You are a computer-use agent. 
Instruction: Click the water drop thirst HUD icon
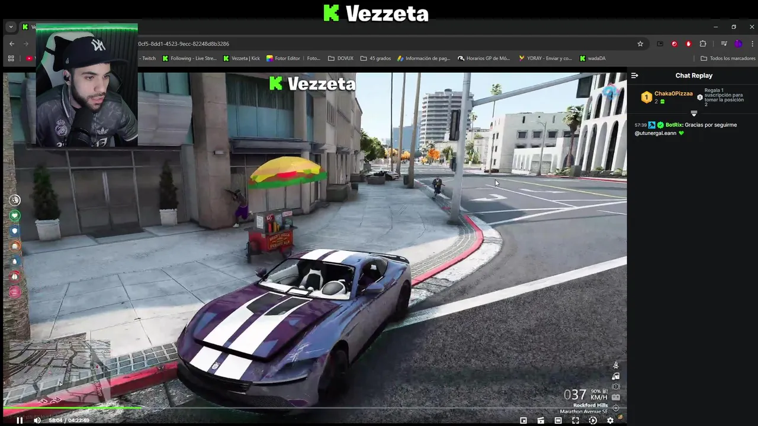15,261
